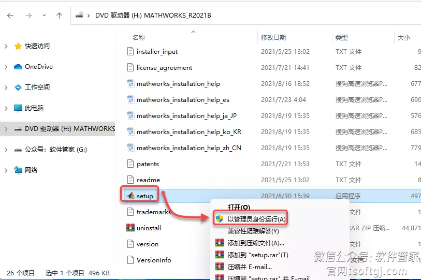
Task: Click the sort indicator arrow above 名称
Action: click(193, 32)
